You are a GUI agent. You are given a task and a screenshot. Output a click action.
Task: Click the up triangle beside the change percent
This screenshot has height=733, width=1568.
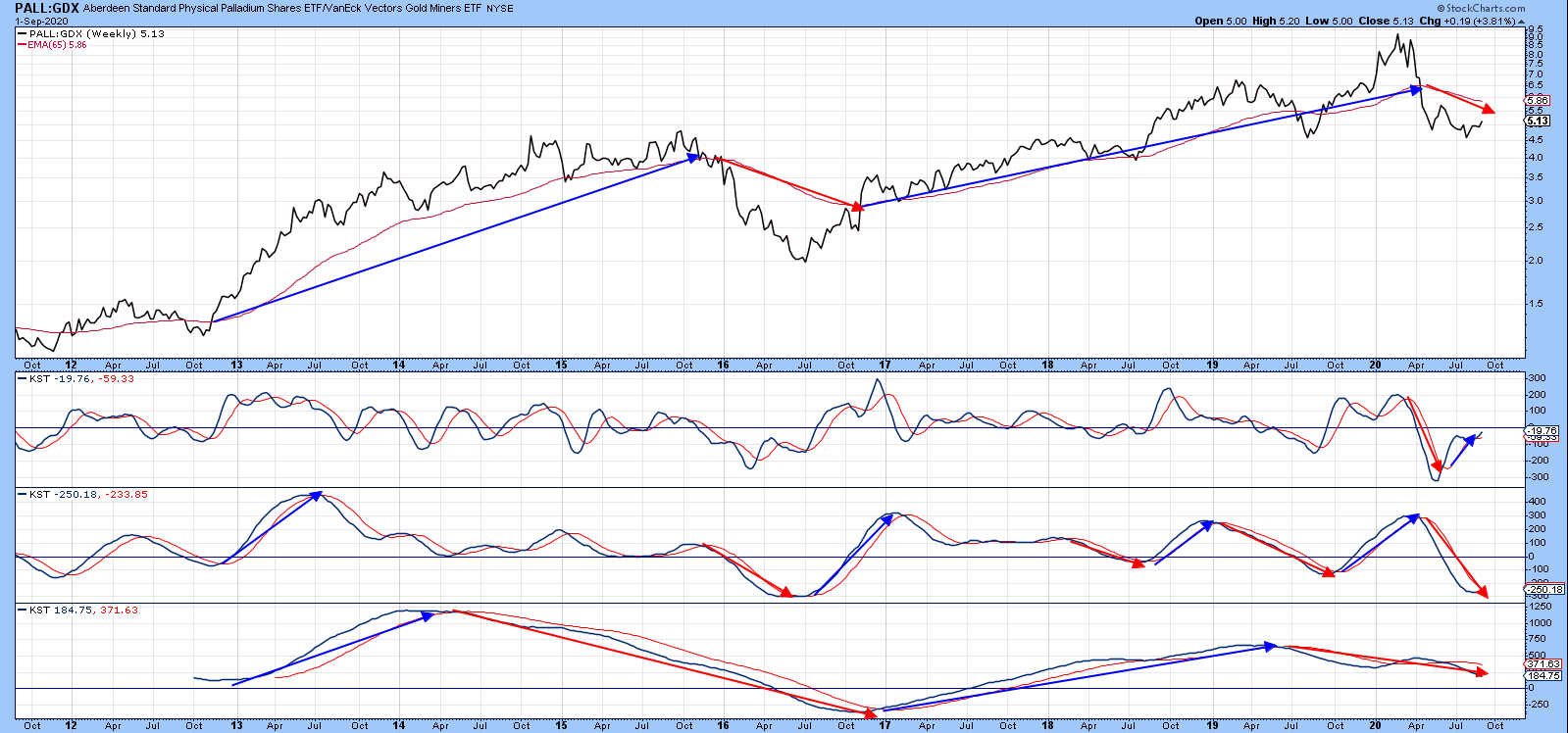1521,22
